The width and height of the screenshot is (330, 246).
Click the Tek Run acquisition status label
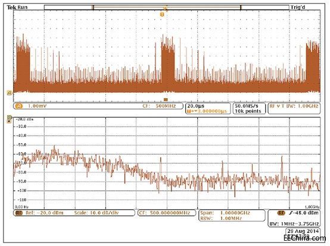[17, 7]
